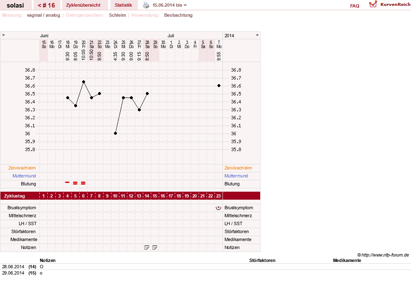Click the bleeding mark on cycle day 5
The width and height of the screenshot is (411, 285).
[x=75, y=183]
